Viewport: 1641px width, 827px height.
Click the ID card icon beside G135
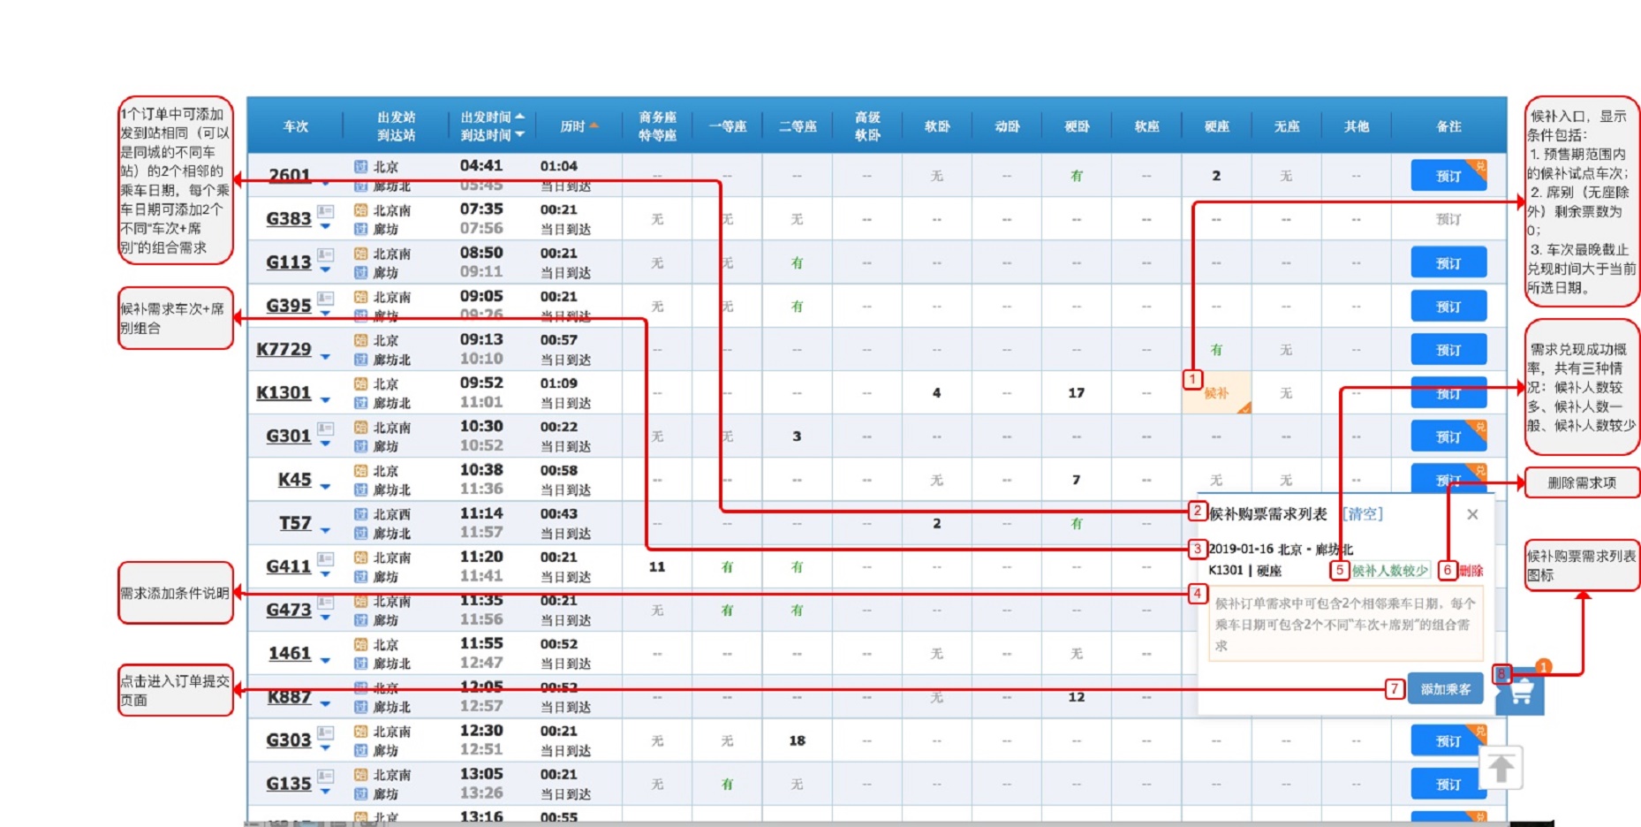(x=325, y=776)
